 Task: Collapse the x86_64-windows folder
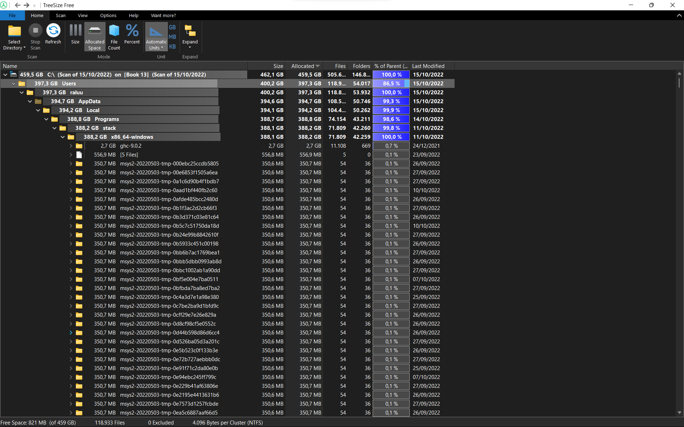click(63, 137)
